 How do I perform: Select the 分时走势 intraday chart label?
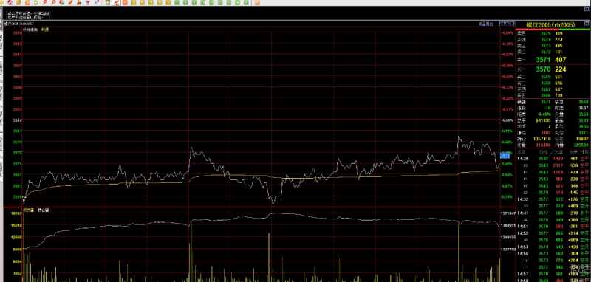(x=30, y=29)
